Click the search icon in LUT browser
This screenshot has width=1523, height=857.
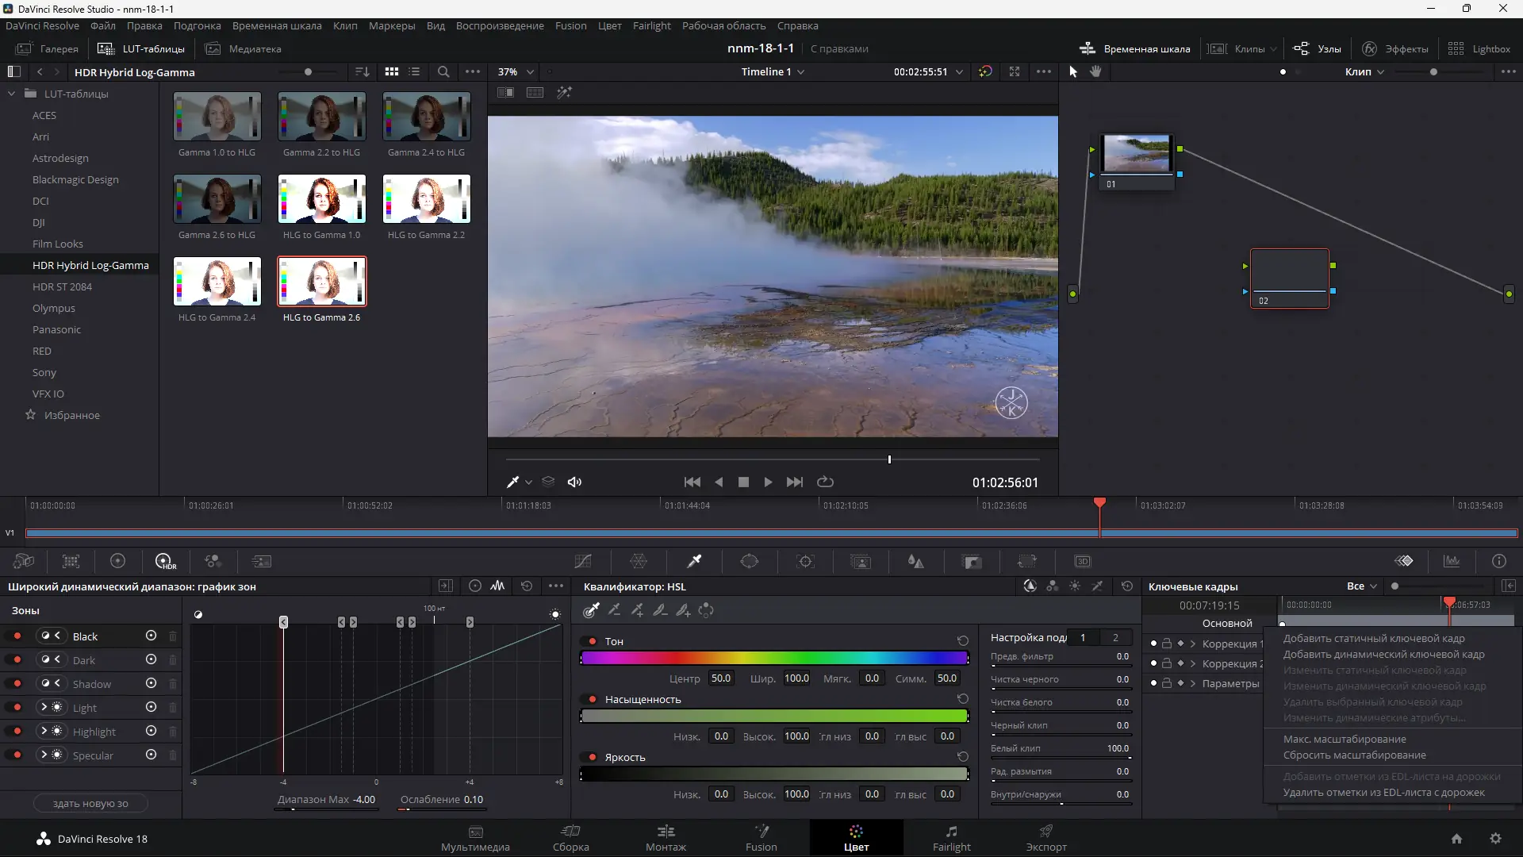(x=443, y=72)
